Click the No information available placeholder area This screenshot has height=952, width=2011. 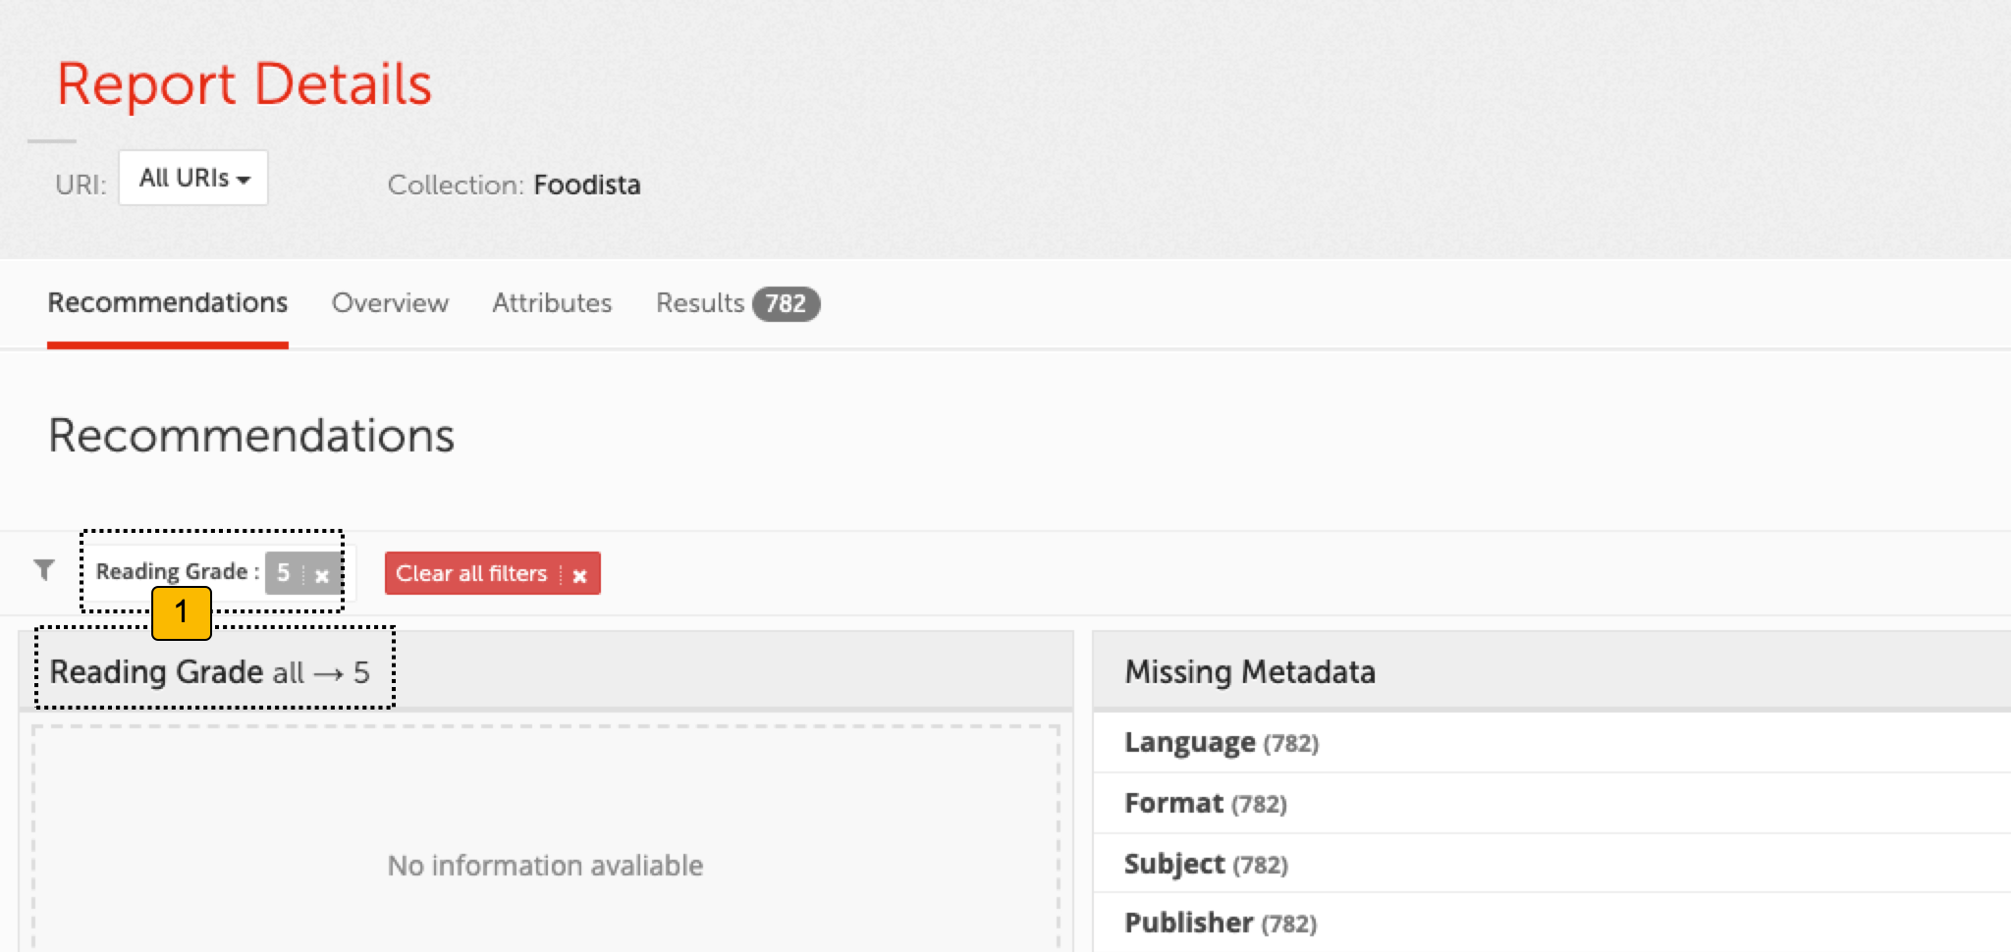click(x=545, y=865)
